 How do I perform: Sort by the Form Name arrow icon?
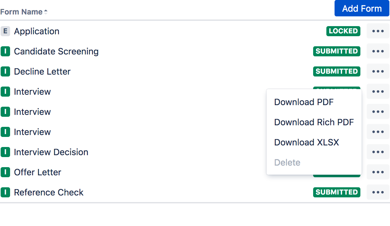pos(46,12)
